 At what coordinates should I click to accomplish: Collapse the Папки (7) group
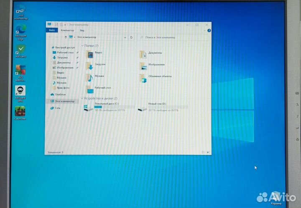pos(82,46)
